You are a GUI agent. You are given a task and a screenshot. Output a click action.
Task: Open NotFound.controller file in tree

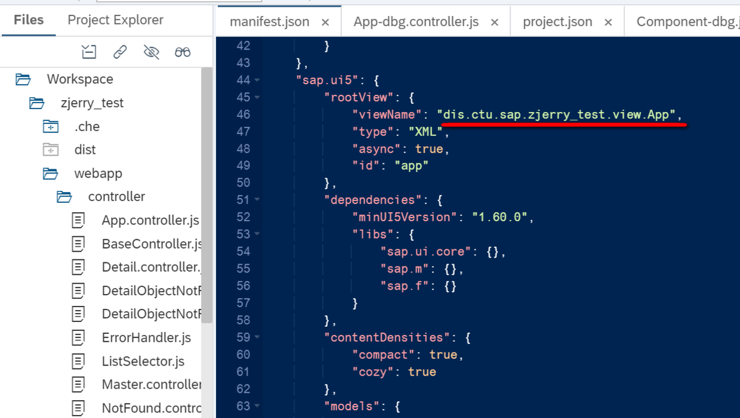152,408
